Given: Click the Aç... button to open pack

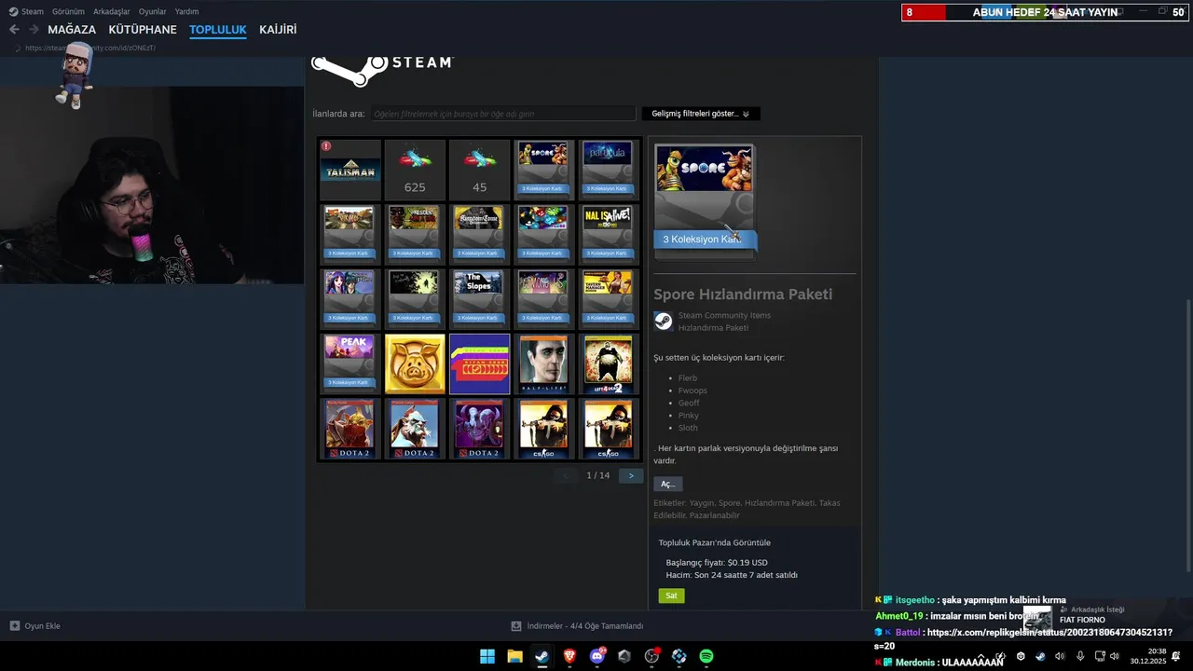Looking at the screenshot, I should pyautogui.click(x=667, y=484).
